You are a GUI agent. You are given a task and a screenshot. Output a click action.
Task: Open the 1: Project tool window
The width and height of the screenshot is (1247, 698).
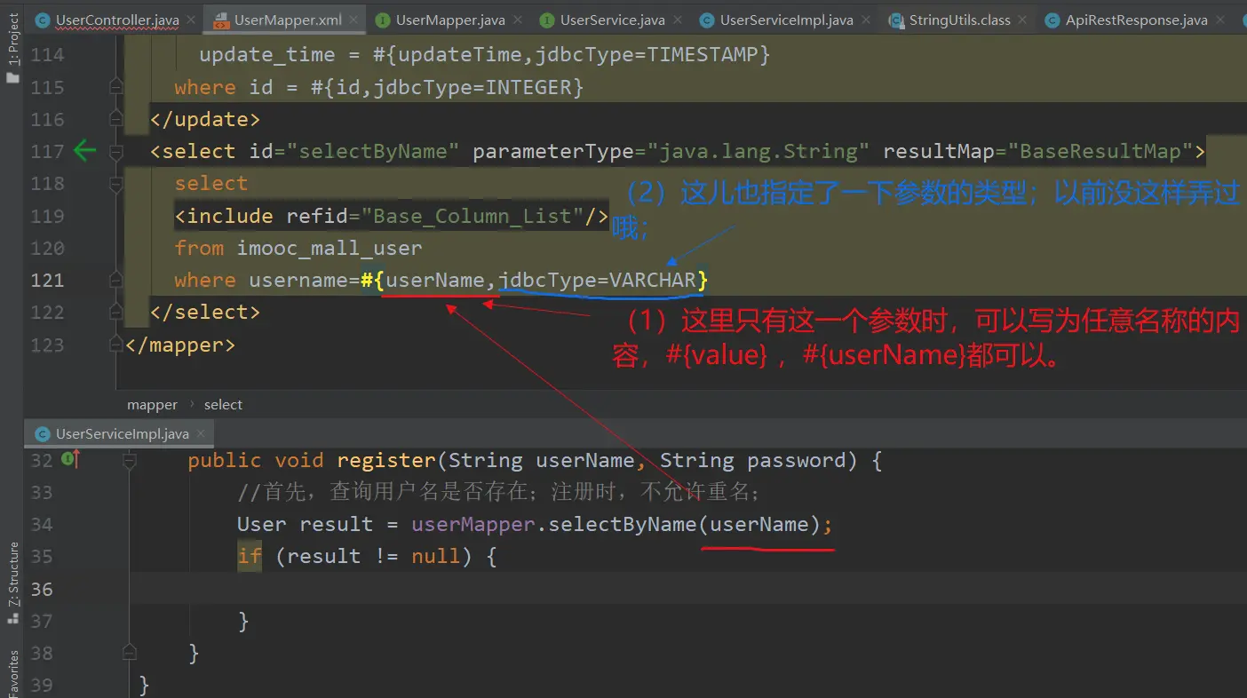pos(12,48)
